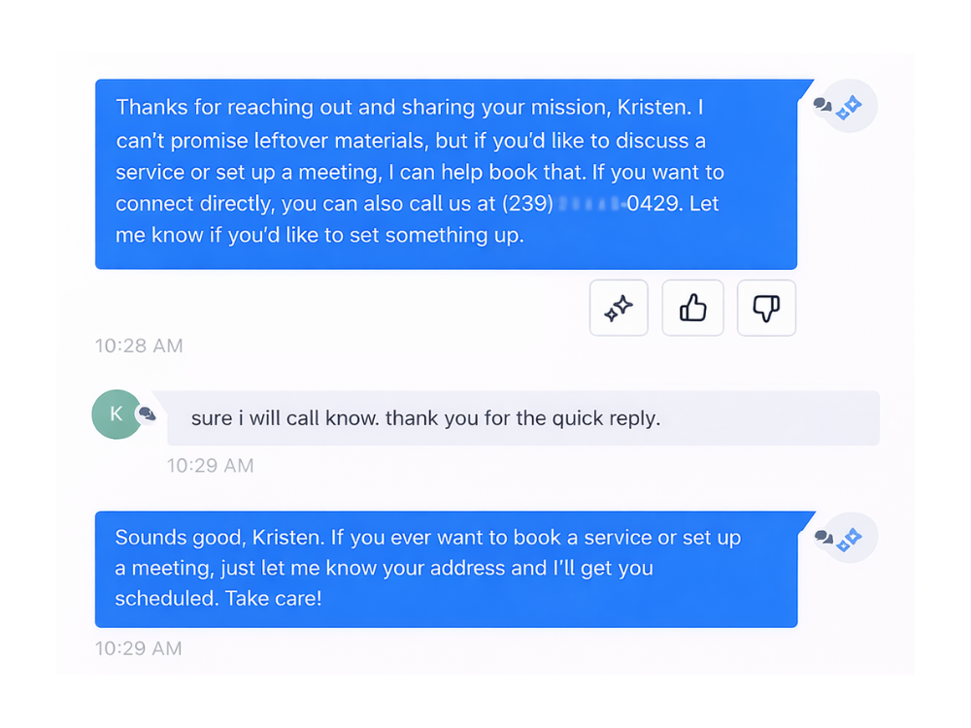
Task: Open the green K customer avatar
Action: 116,414
